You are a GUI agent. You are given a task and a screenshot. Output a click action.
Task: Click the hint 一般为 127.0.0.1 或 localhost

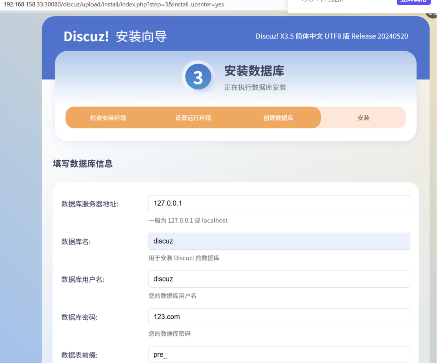(x=188, y=220)
